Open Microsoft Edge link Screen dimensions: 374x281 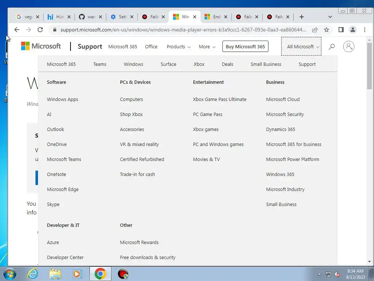point(62,189)
